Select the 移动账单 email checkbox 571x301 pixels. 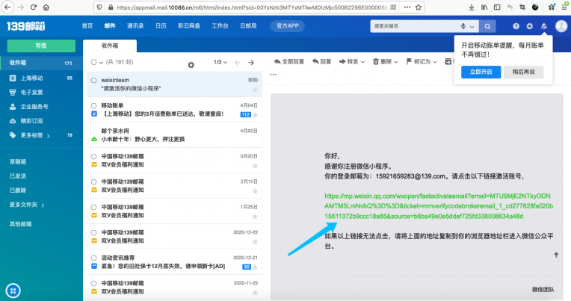coord(94,105)
